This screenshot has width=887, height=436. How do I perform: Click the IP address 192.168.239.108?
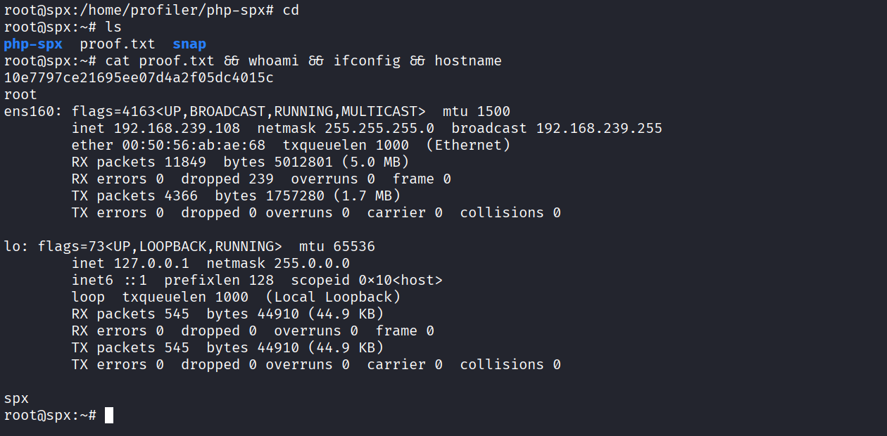click(x=177, y=129)
